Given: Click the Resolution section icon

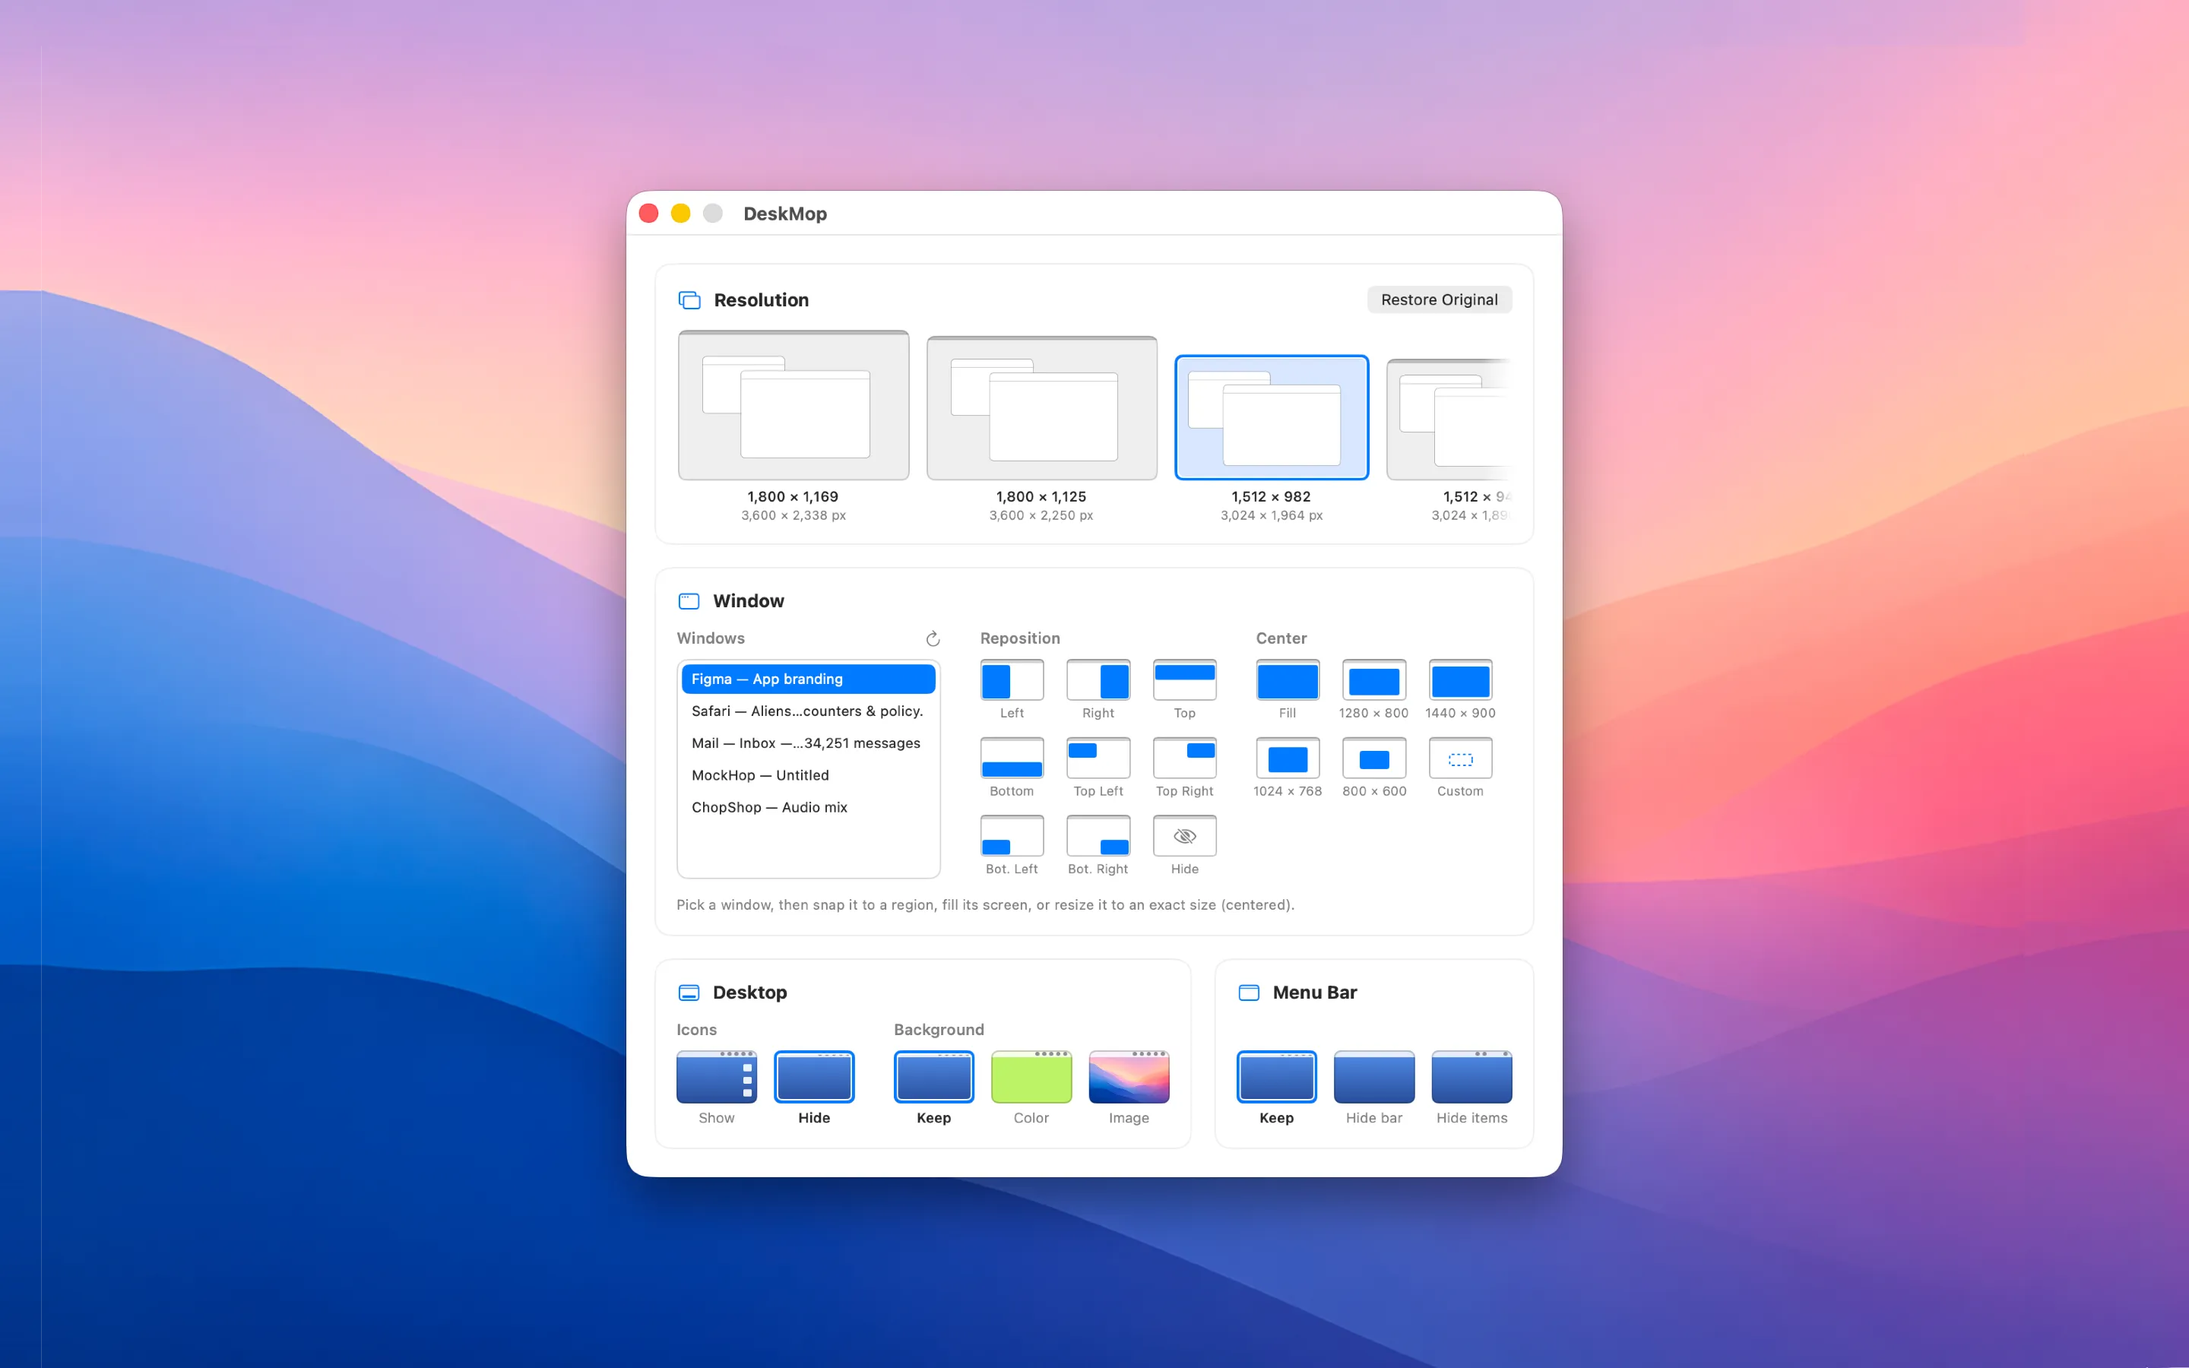Looking at the screenshot, I should [x=689, y=300].
